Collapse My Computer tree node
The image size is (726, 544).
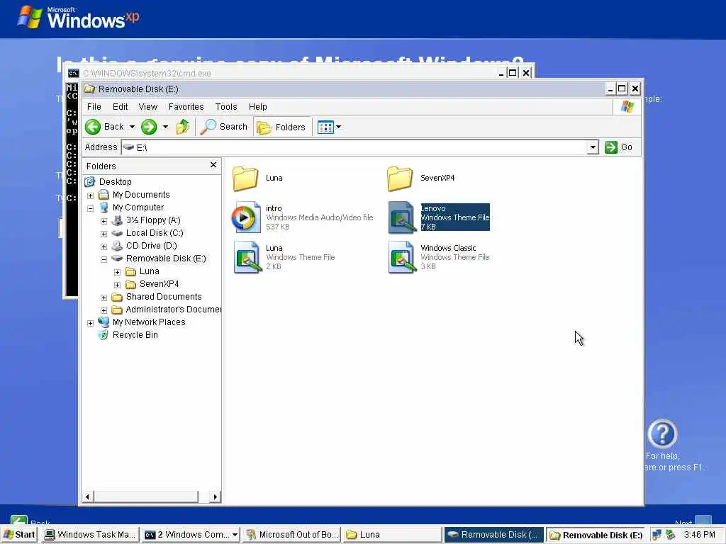90,208
